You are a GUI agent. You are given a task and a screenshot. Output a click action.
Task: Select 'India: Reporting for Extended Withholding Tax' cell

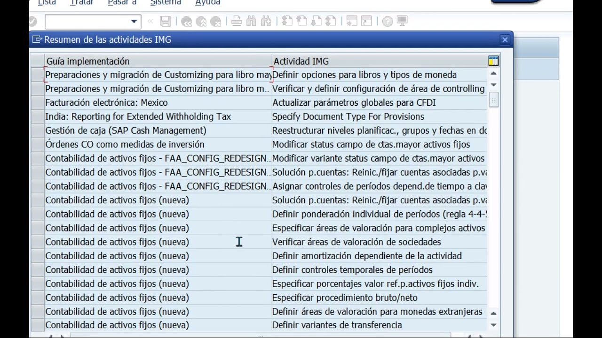pos(158,116)
